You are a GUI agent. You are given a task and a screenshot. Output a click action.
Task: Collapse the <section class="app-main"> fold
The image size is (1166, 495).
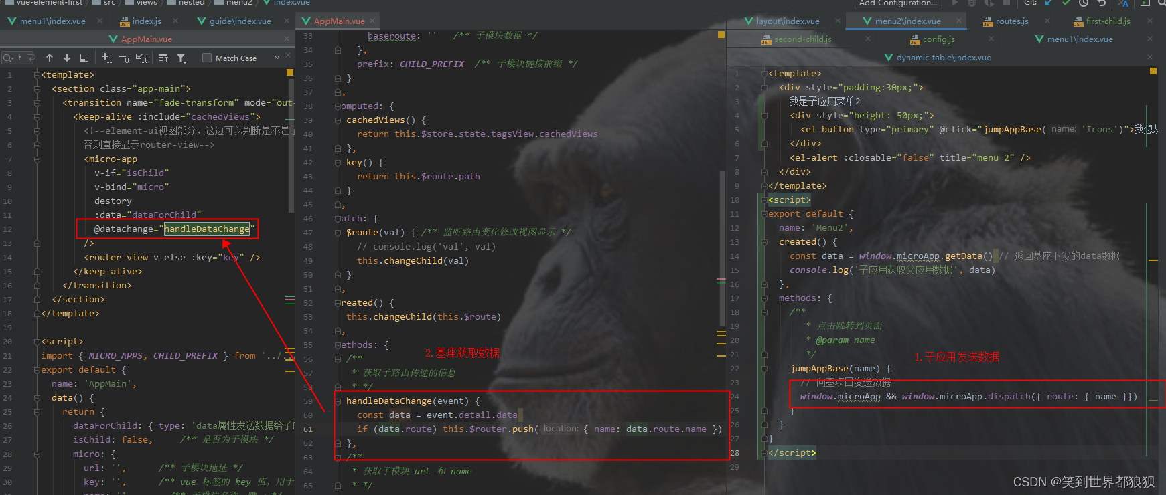38,88
